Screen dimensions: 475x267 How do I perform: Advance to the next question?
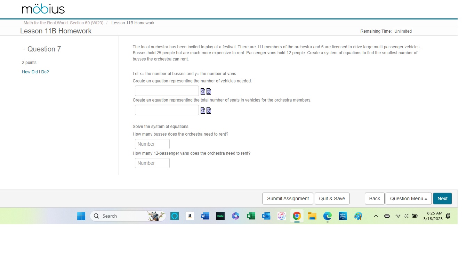[442, 199]
